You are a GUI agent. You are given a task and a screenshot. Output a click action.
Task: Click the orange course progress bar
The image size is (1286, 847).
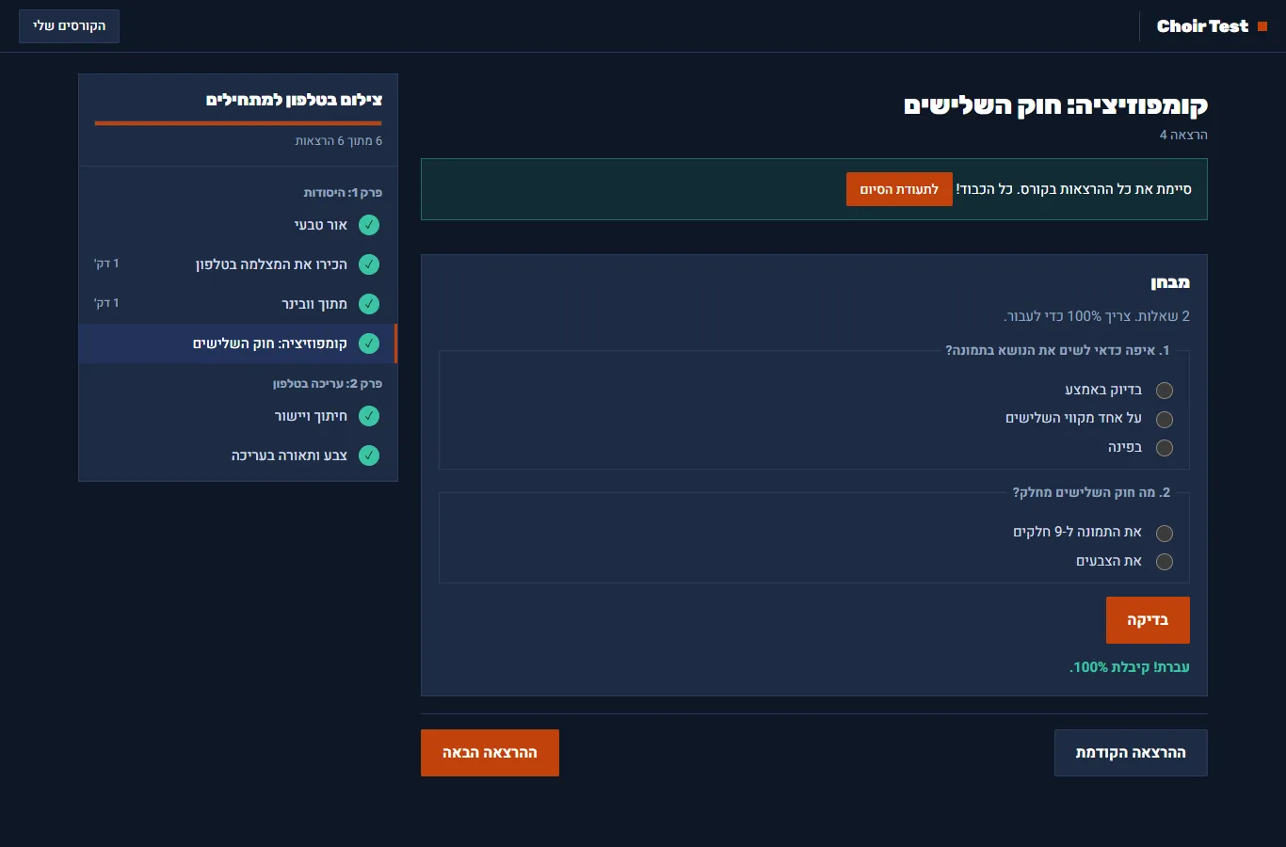(x=238, y=123)
